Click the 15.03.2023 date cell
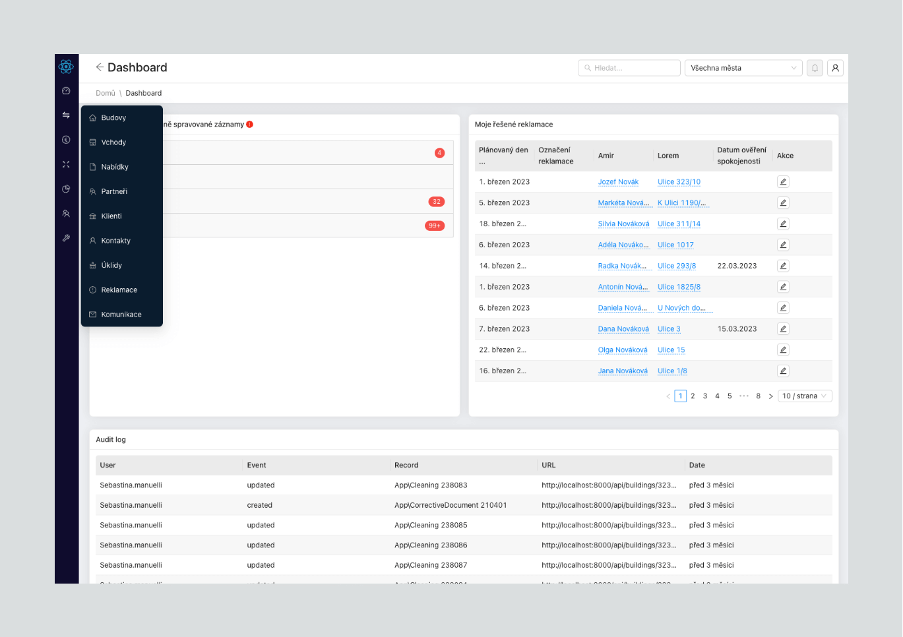The height and width of the screenshot is (637, 903). (x=737, y=329)
